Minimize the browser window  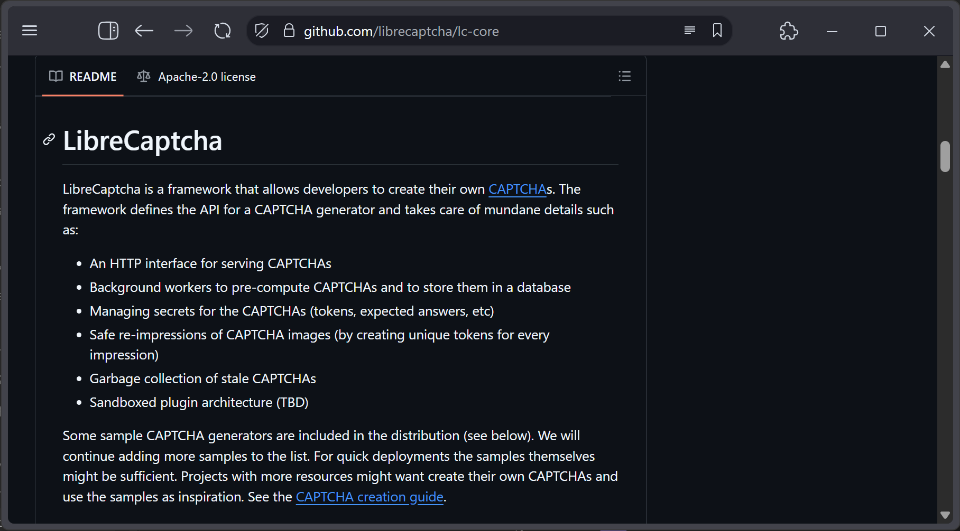tap(832, 31)
